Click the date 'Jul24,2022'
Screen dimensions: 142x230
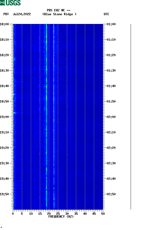(x=22, y=14)
